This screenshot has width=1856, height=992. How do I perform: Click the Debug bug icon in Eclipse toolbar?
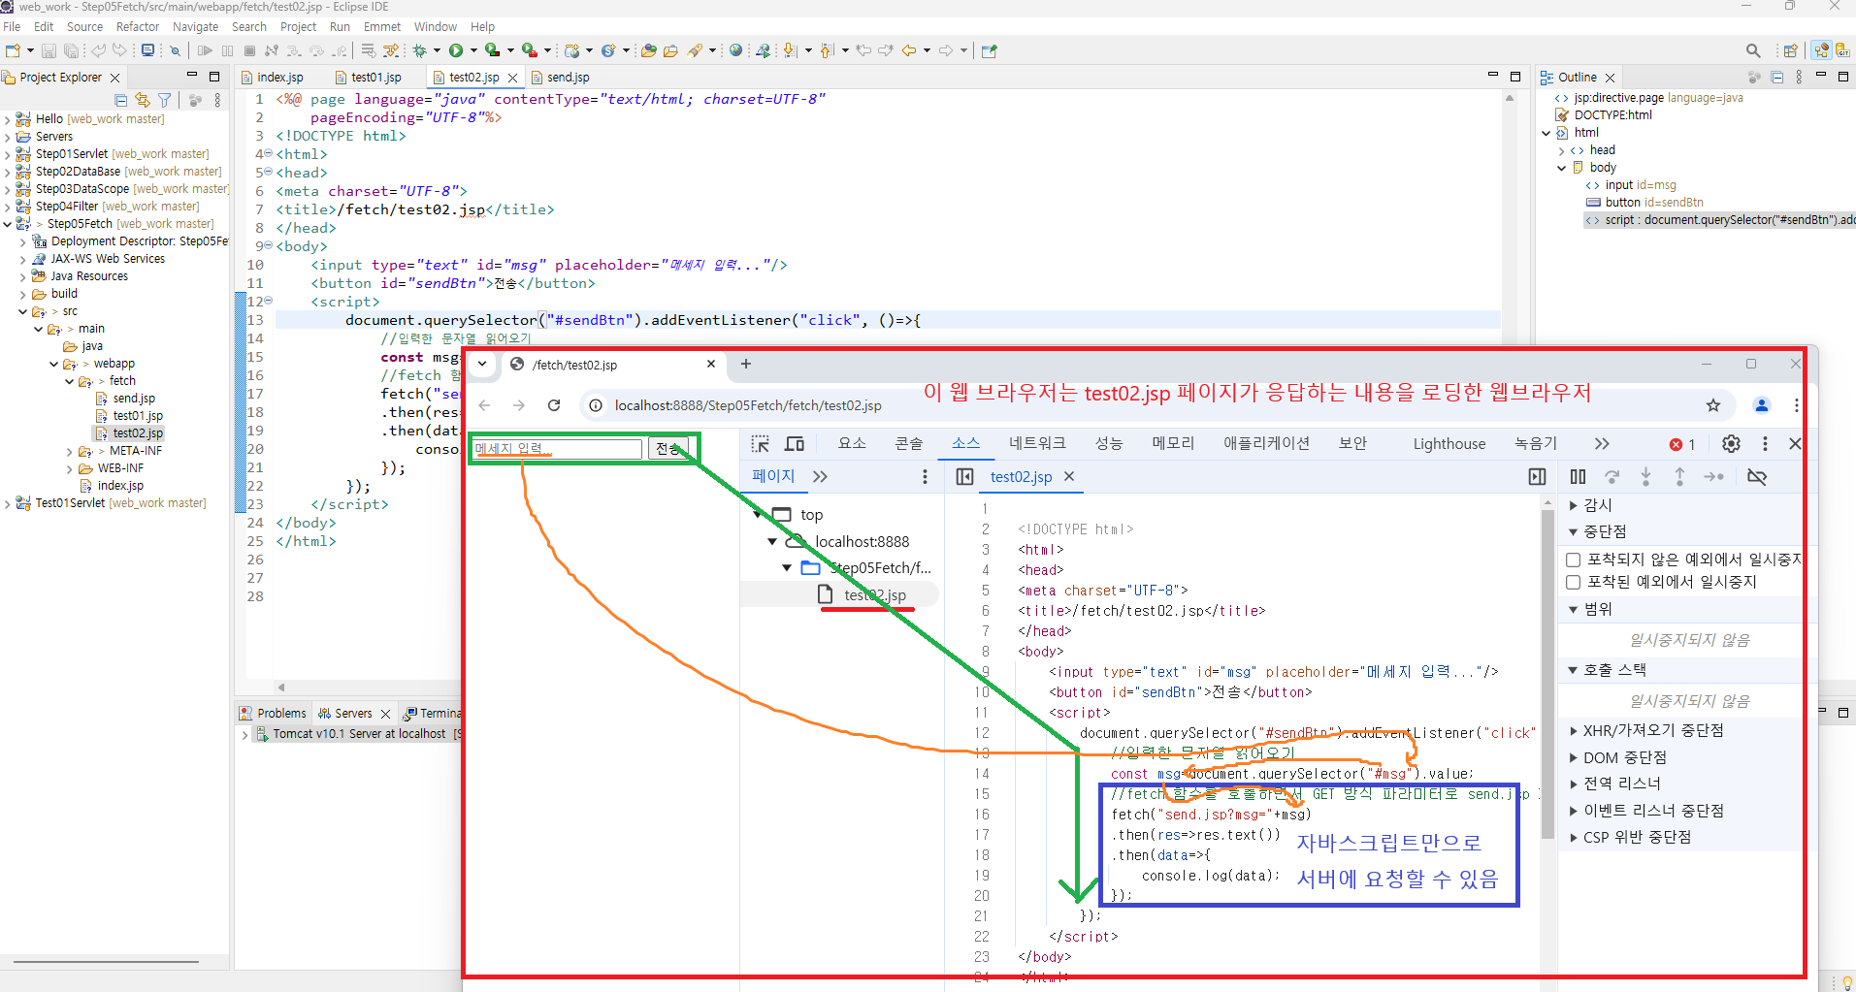click(x=420, y=50)
